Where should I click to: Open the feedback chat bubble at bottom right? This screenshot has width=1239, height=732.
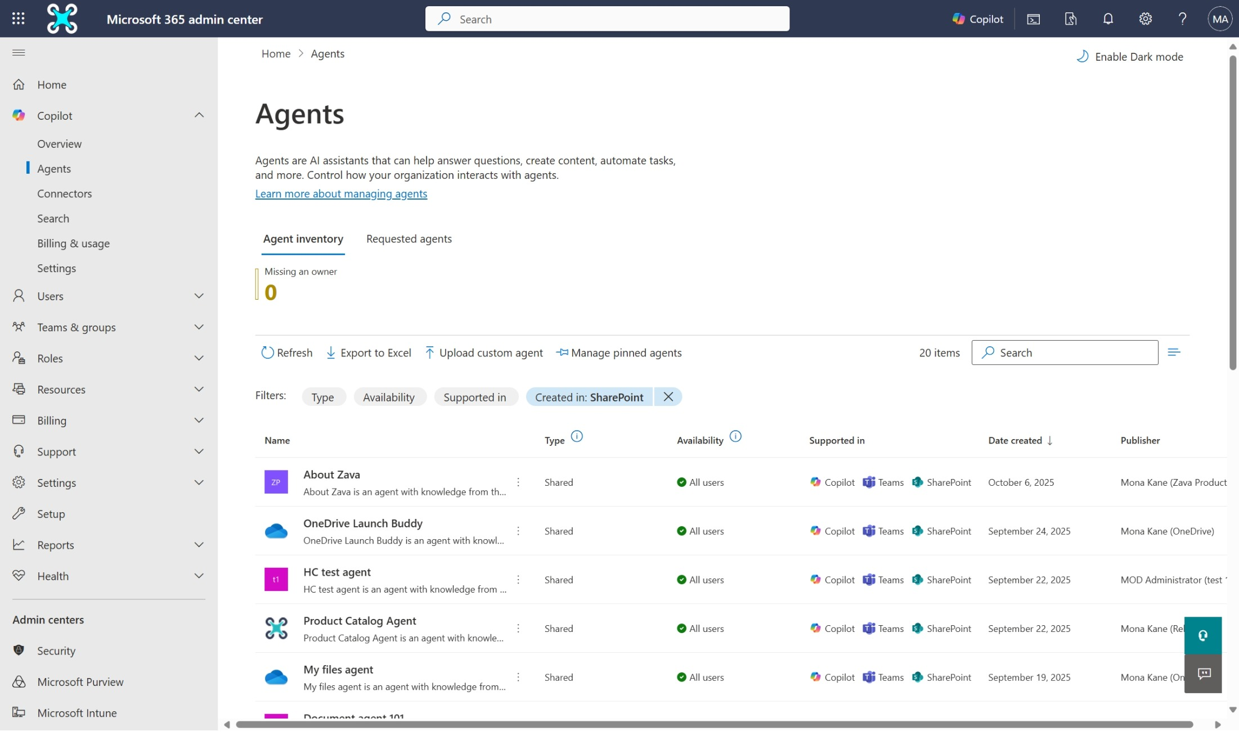(1204, 674)
